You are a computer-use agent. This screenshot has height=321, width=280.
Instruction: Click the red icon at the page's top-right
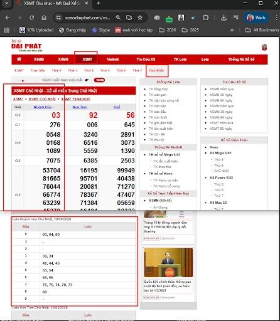264,47
